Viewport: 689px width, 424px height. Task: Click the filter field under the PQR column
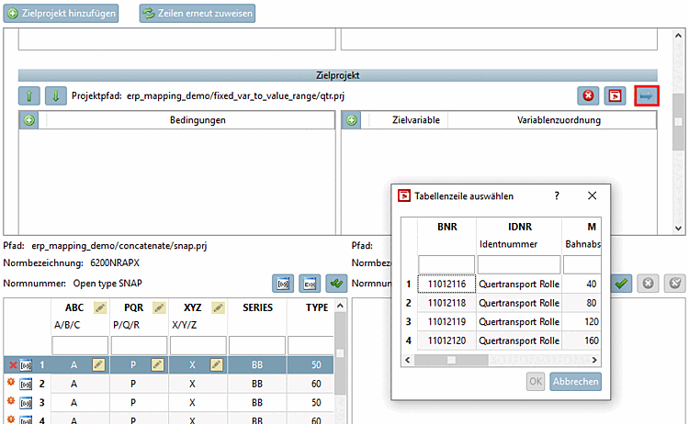pos(139,345)
